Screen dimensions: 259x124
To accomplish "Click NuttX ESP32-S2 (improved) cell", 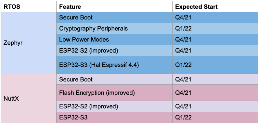I will pos(114,106).
